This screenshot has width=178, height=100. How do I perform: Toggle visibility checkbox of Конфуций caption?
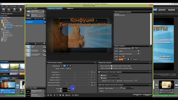point(45,22)
